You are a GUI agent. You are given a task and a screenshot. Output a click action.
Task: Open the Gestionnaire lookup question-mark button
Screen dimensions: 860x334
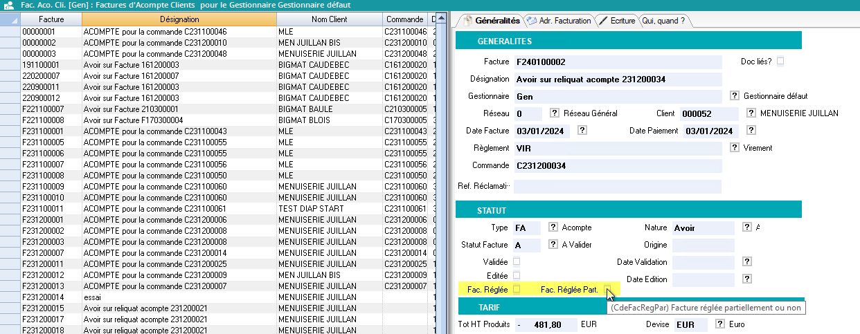pyautogui.click(x=735, y=96)
